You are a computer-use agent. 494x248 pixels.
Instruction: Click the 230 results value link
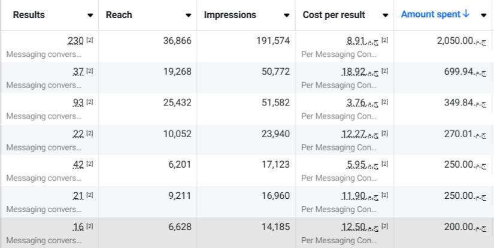(x=75, y=41)
